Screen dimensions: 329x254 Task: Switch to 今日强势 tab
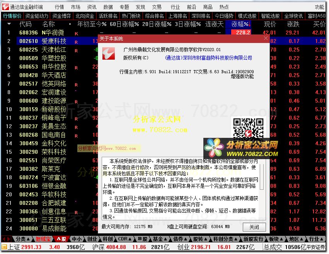pyautogui.click(x=224, y=16)
